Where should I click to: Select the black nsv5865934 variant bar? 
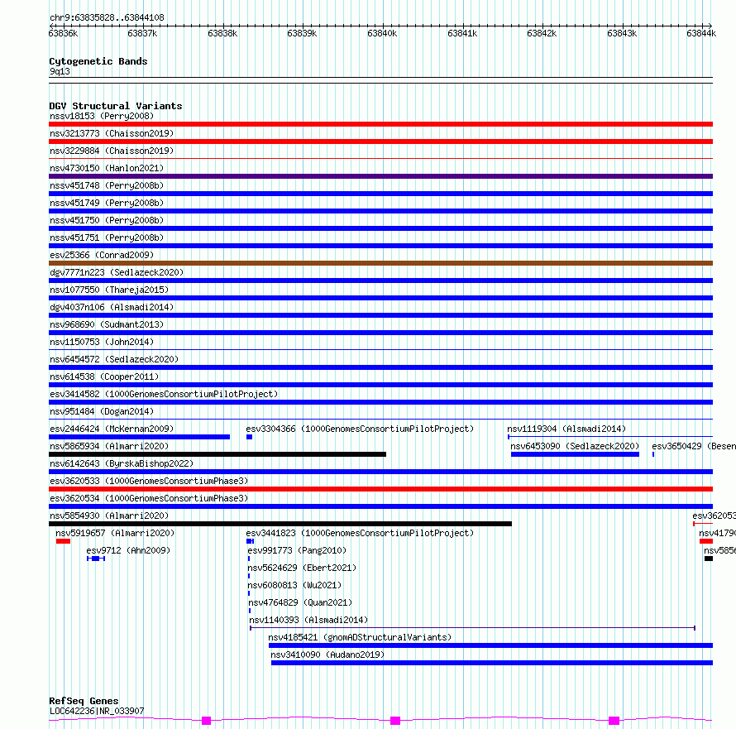tap(217, 454)
